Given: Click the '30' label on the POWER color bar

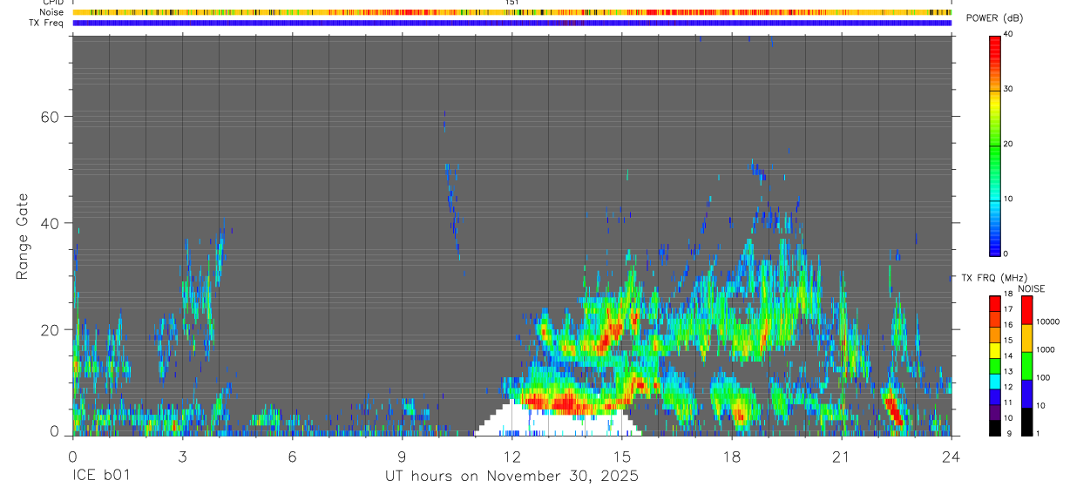Looking at the screenshot, I should click(1008, 89).
